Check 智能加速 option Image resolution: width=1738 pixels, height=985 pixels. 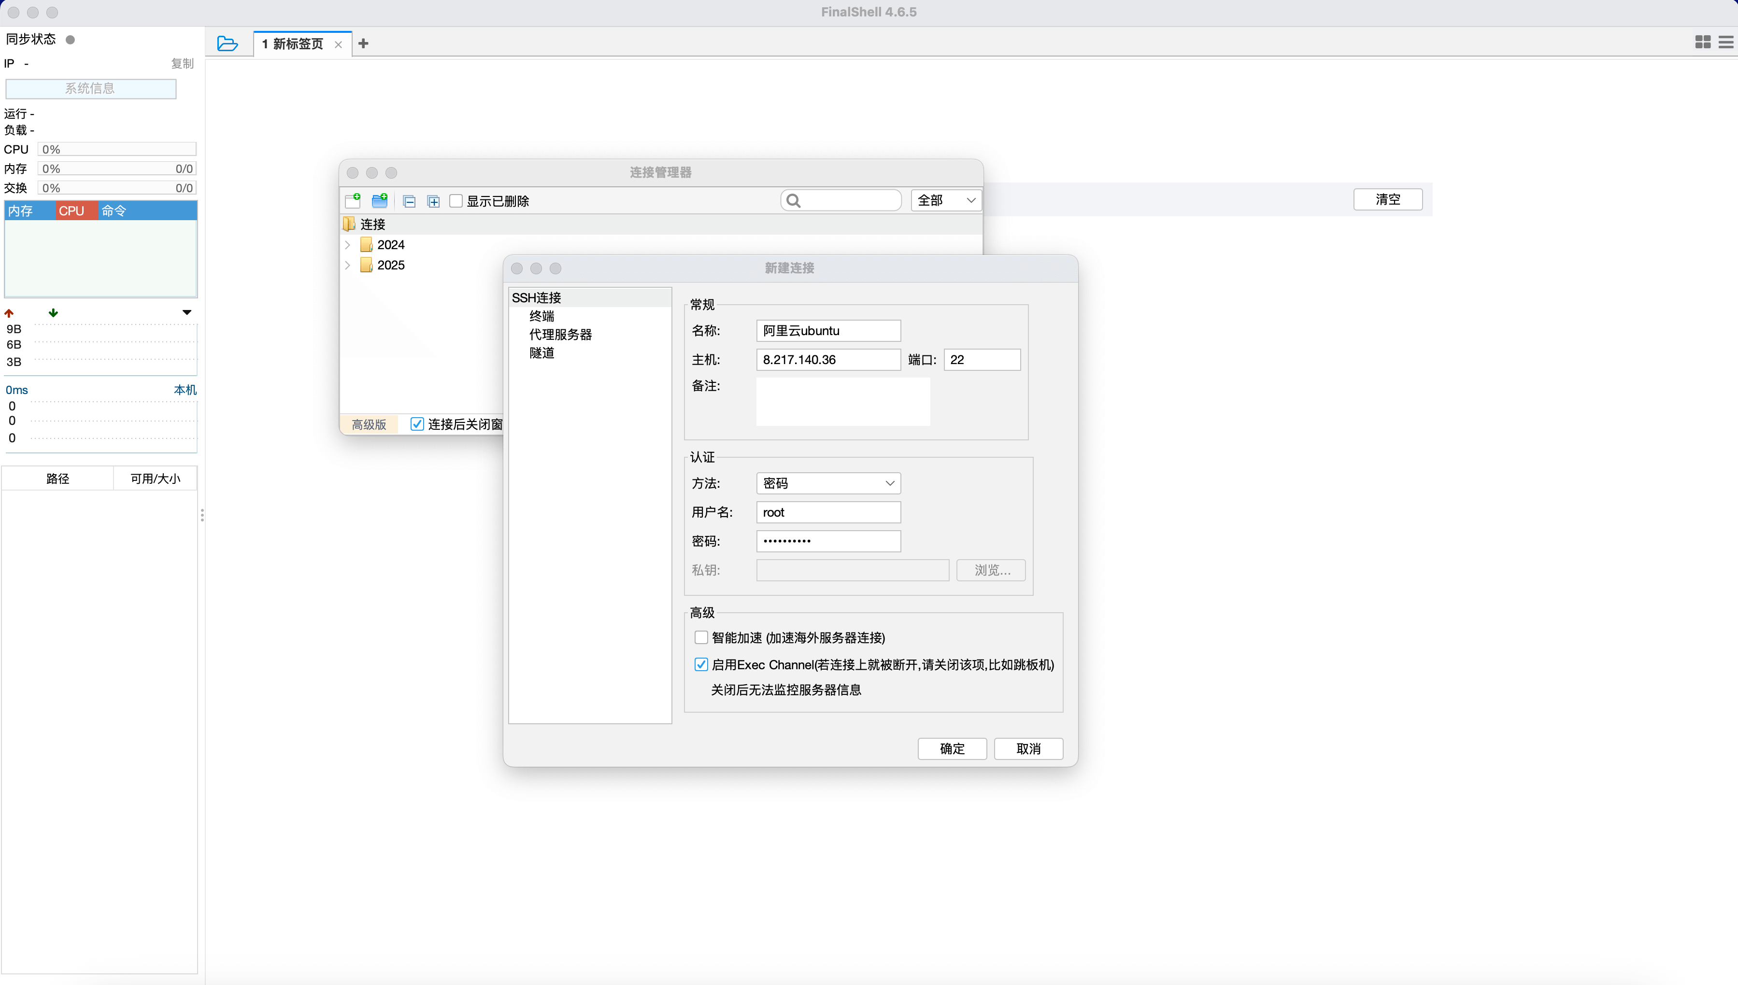[x=701, y=637]
